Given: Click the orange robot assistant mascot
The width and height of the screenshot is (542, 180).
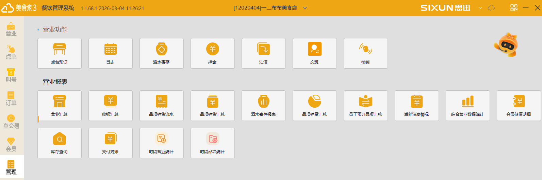Looking at the screenshot, I should click(506, 45).
